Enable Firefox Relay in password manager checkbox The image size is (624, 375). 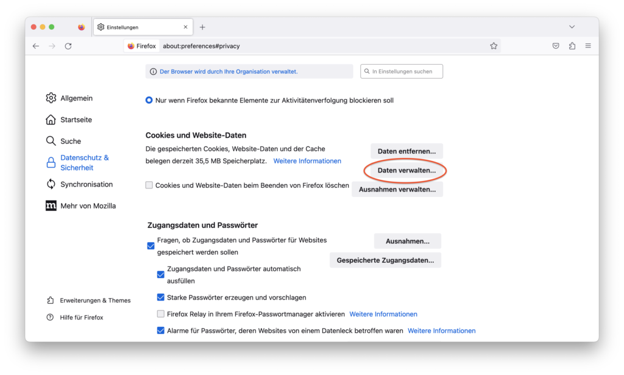(161, 314)
